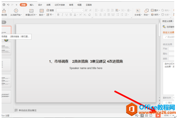This screenshot has width=178, height=118.
Task: Switch to the 开始 tab
Action: 23,5
